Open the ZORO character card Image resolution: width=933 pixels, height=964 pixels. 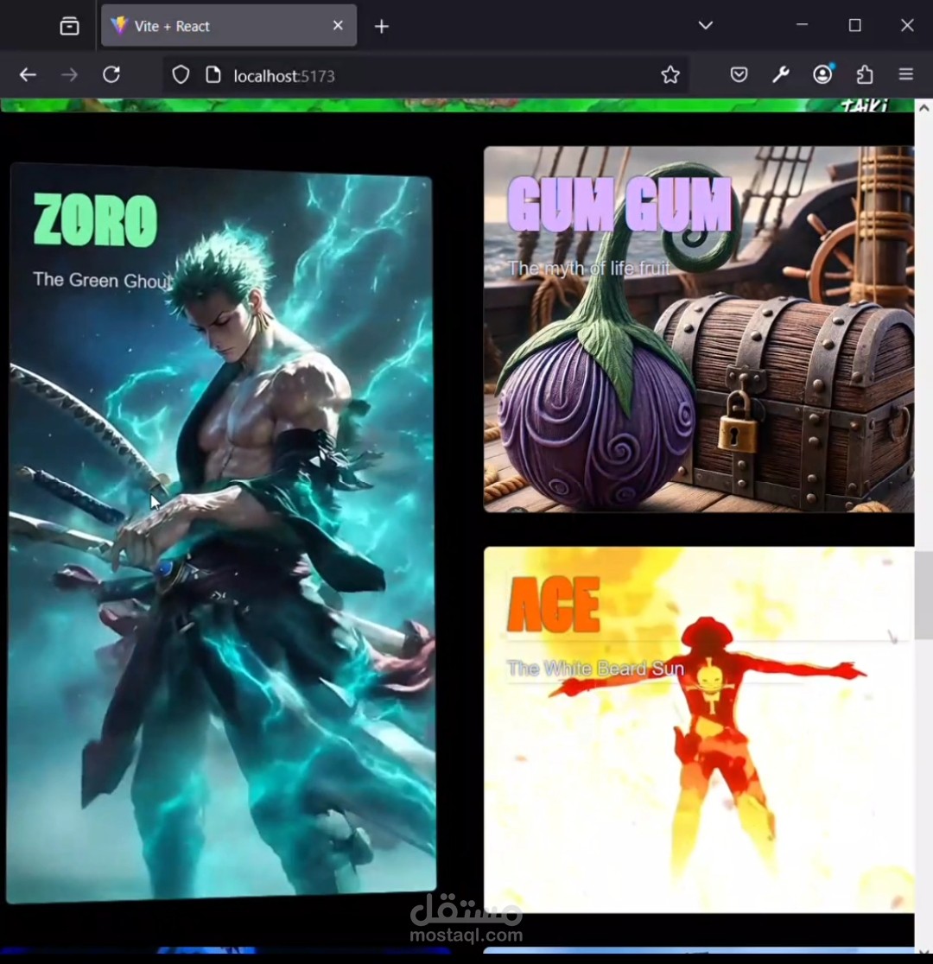(x=221, y=533)
